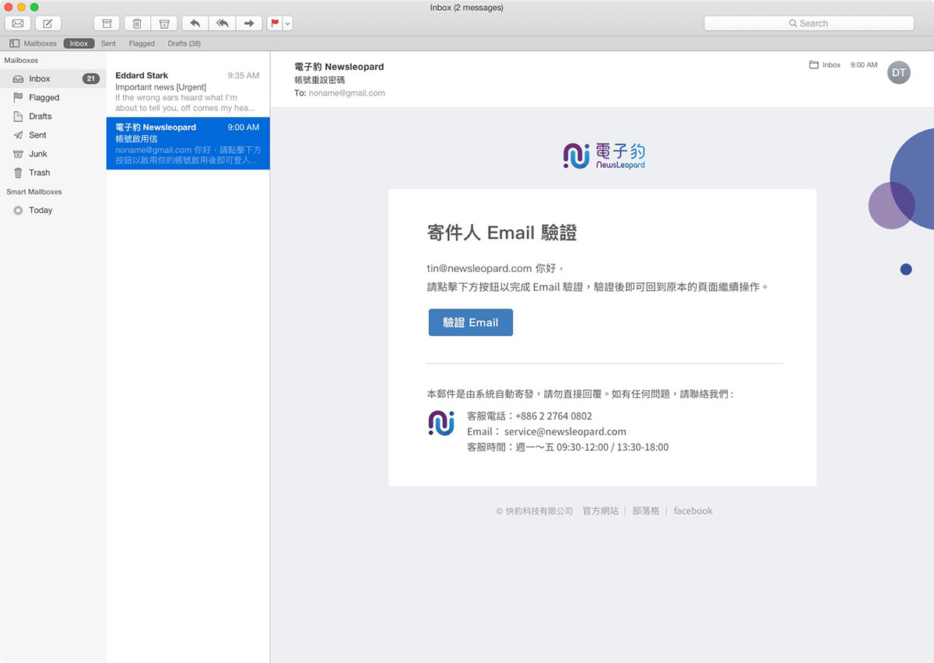Click the Today gear icon
Viewport: 934px width, 663px height.
[x=18, y=210]
